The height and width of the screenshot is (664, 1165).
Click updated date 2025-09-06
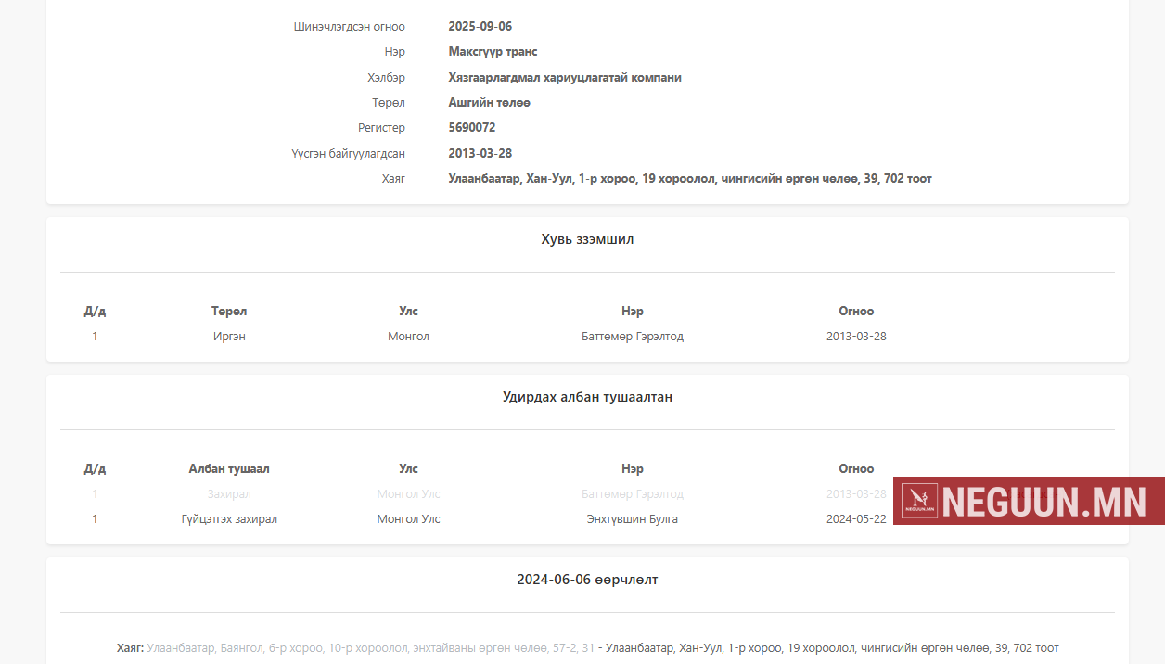pos(480,27)
